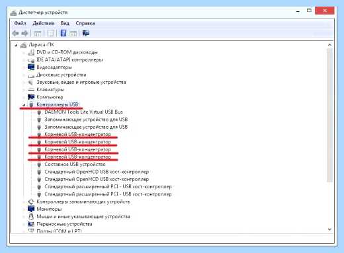344x253 pixels.
Task: Select the Видеоадаптеры monitor icon
Action: (31, 67)
